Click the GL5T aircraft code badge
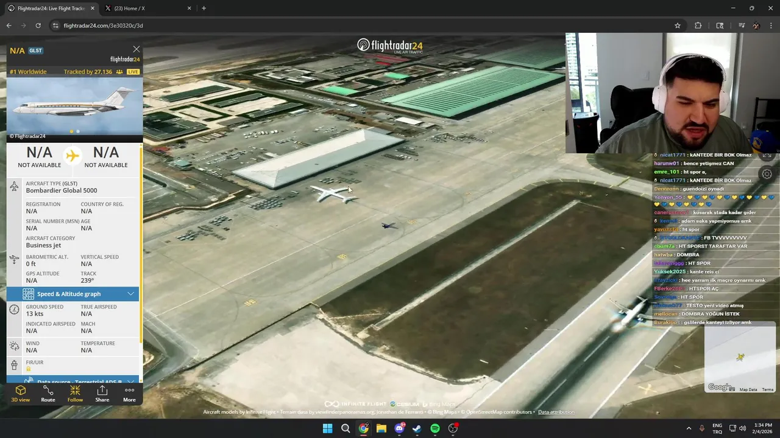Viewport: 780px width, 438px height. pyautogui.click(x=35, y=50)
